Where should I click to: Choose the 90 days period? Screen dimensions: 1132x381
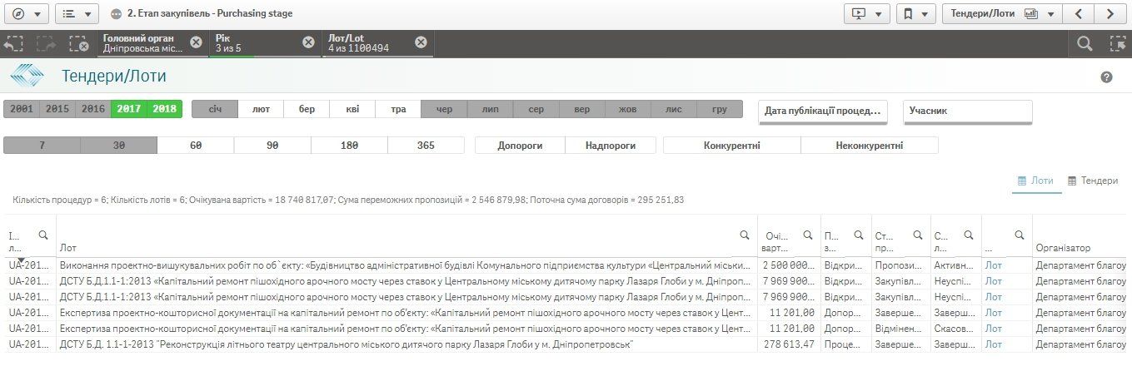tap(272, 145)
